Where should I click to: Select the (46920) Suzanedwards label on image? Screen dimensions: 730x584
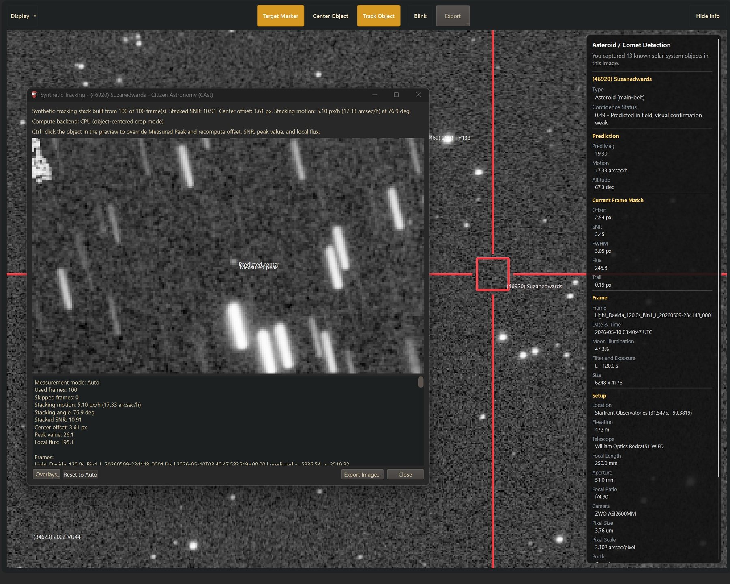coord(534,286)
